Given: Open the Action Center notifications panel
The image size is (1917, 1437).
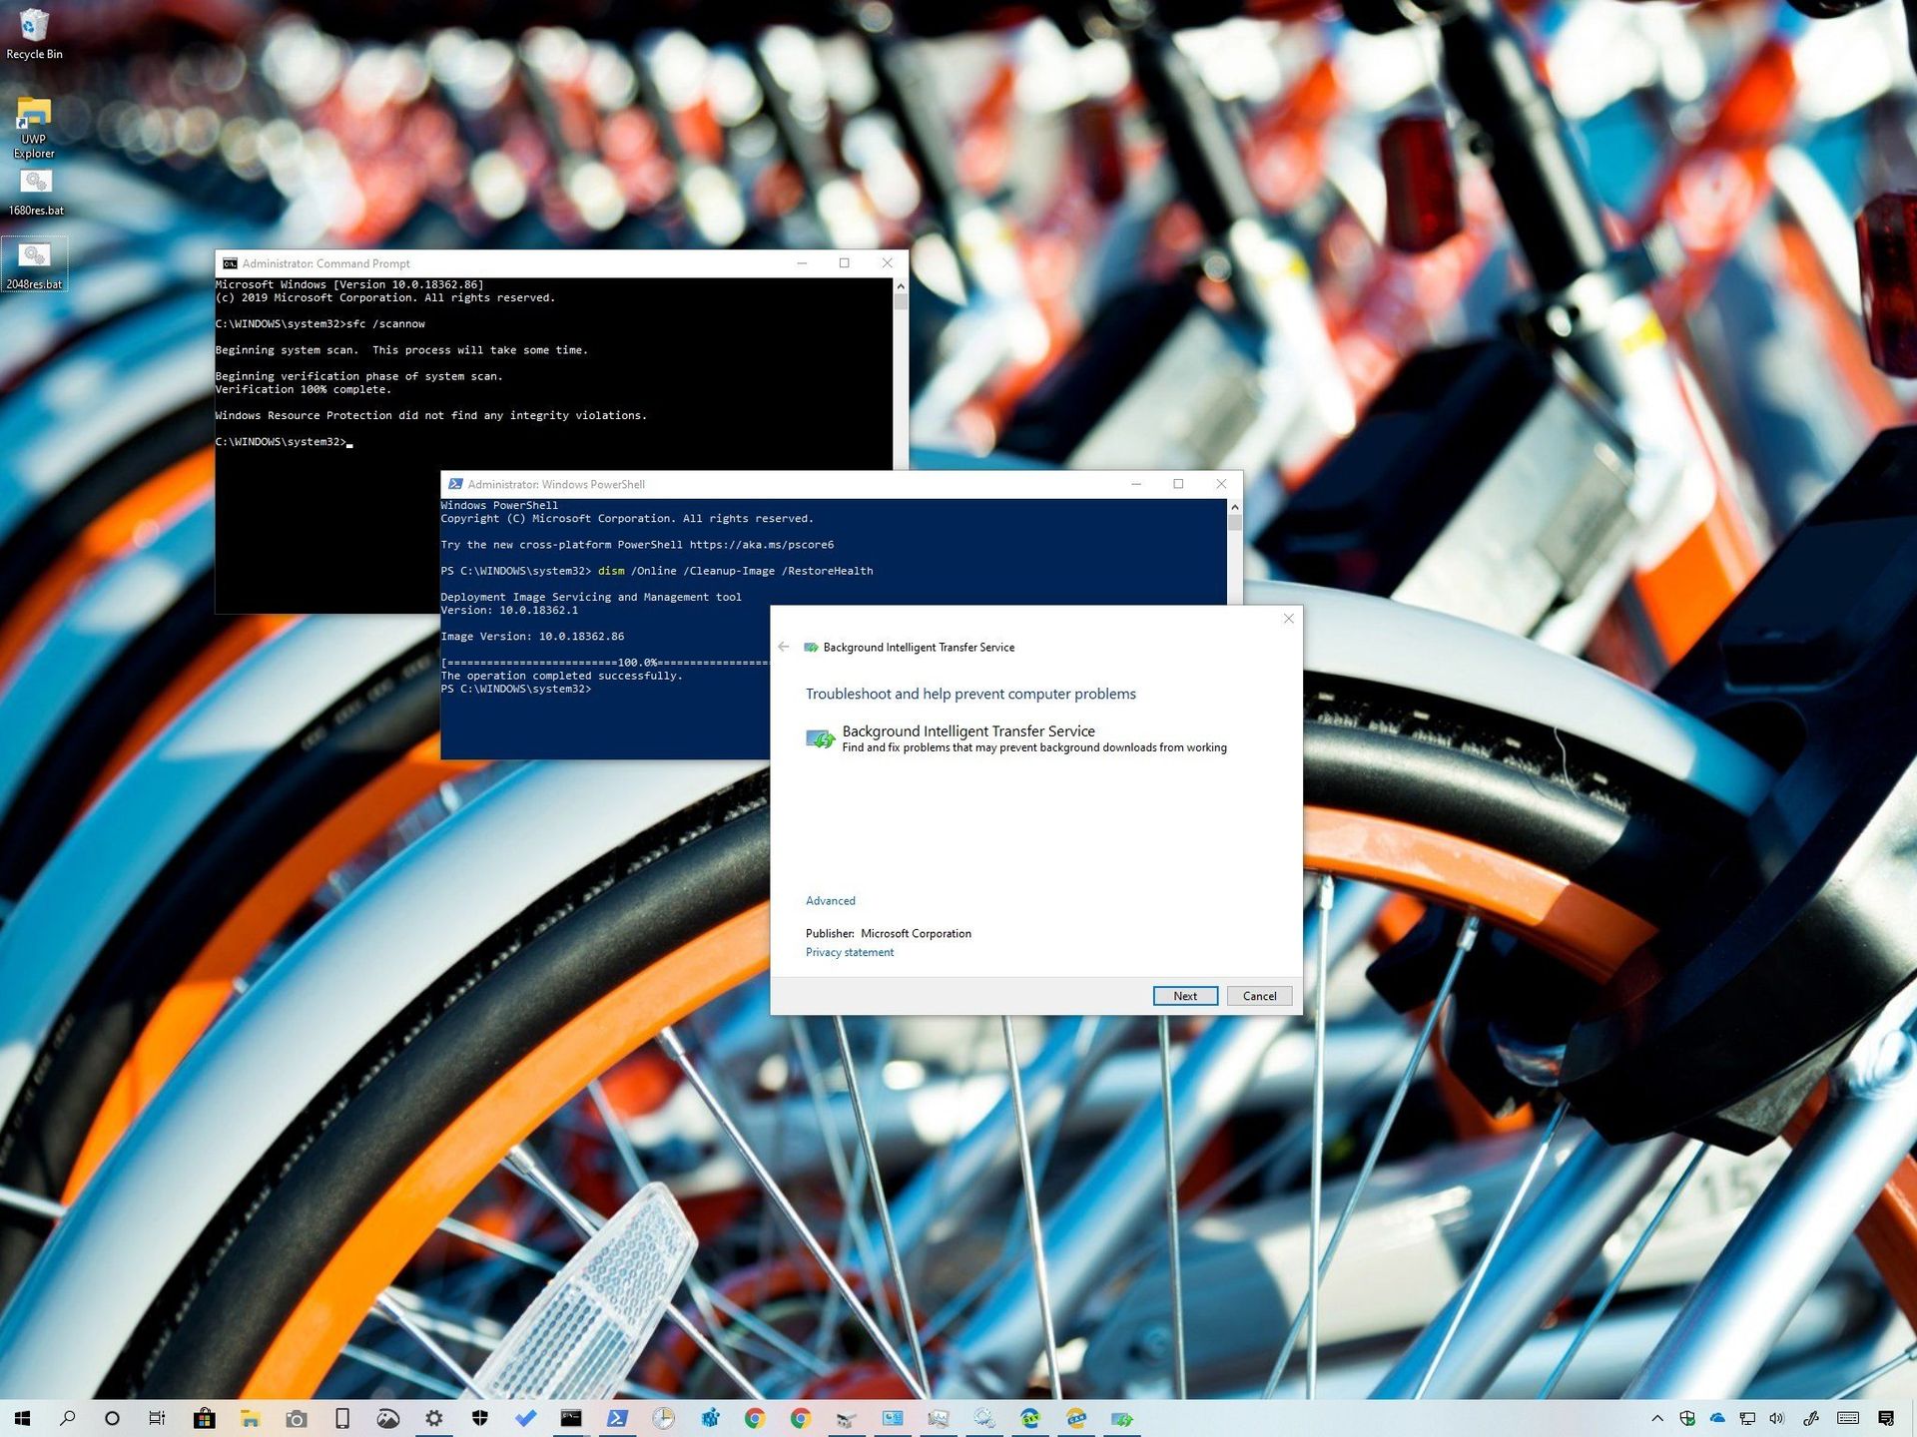Looking at the screenshot, I should tap(1886, 1418).
